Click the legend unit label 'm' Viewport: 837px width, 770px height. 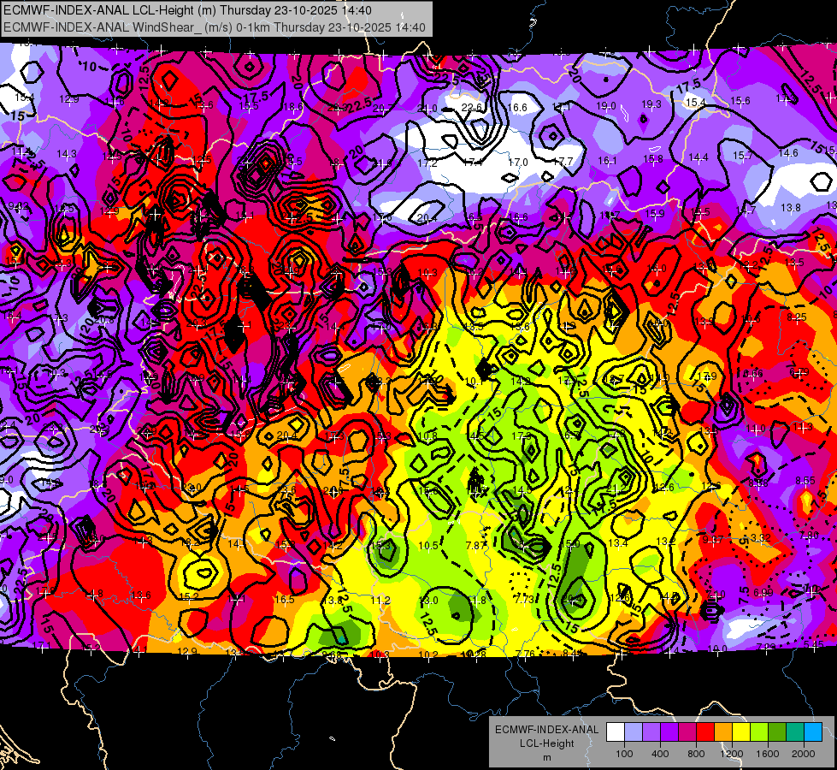tap(546, 758)
